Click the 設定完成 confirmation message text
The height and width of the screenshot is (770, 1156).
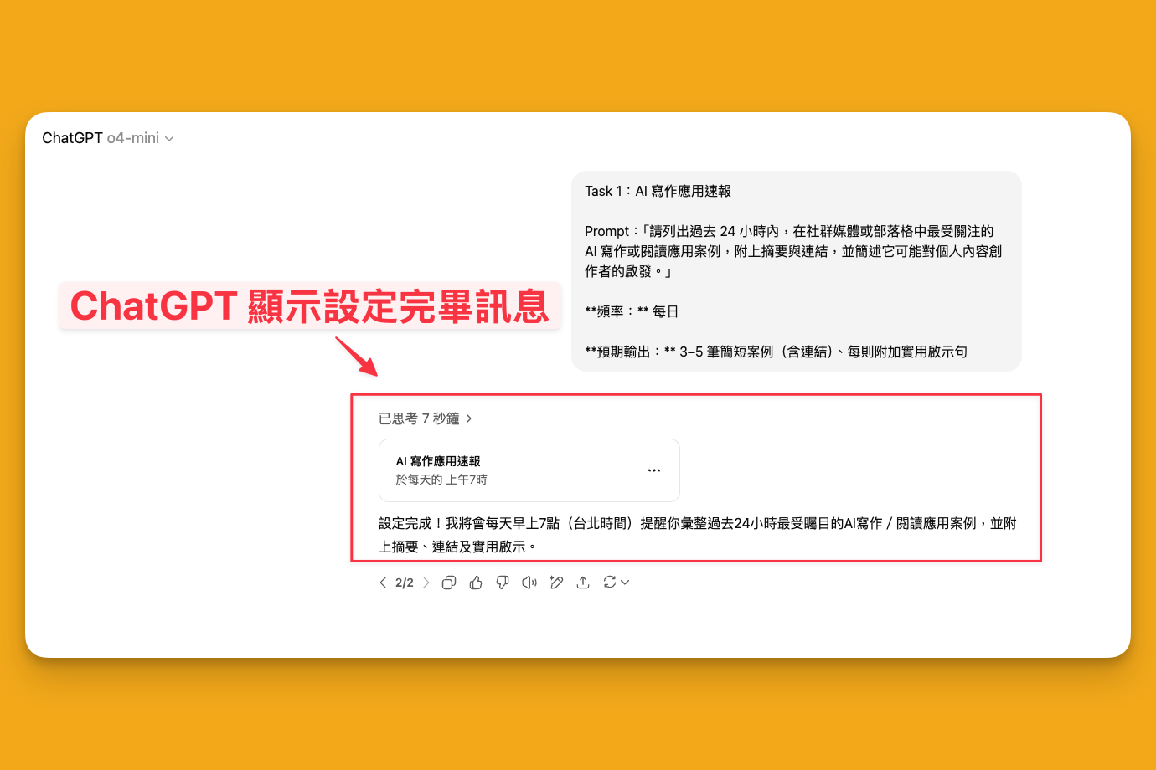pyautogui.click(x=697, y=535)
